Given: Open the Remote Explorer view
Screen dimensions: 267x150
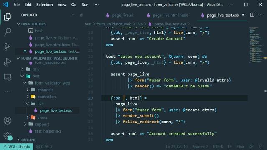Looking at the screenshot, I should click(8, 77).
